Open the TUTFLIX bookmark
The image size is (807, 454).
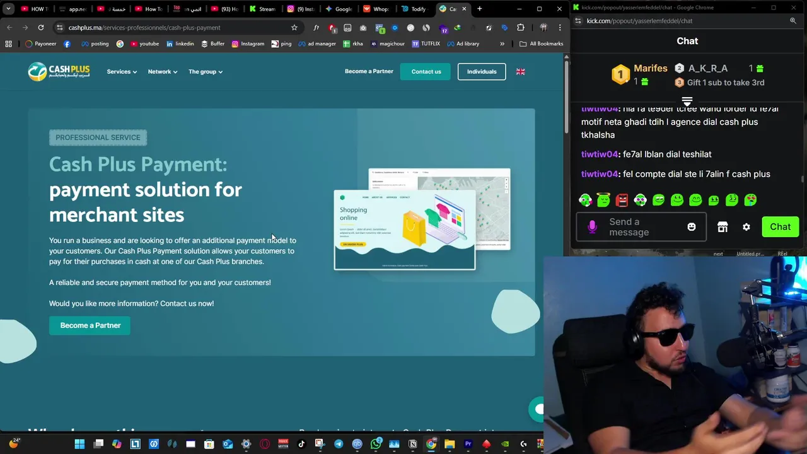tap(426, 44)
